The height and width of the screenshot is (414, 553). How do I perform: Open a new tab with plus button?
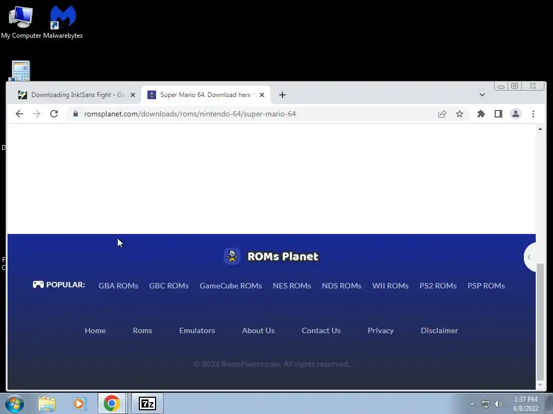pyautogui.click(x=282, y=95)
